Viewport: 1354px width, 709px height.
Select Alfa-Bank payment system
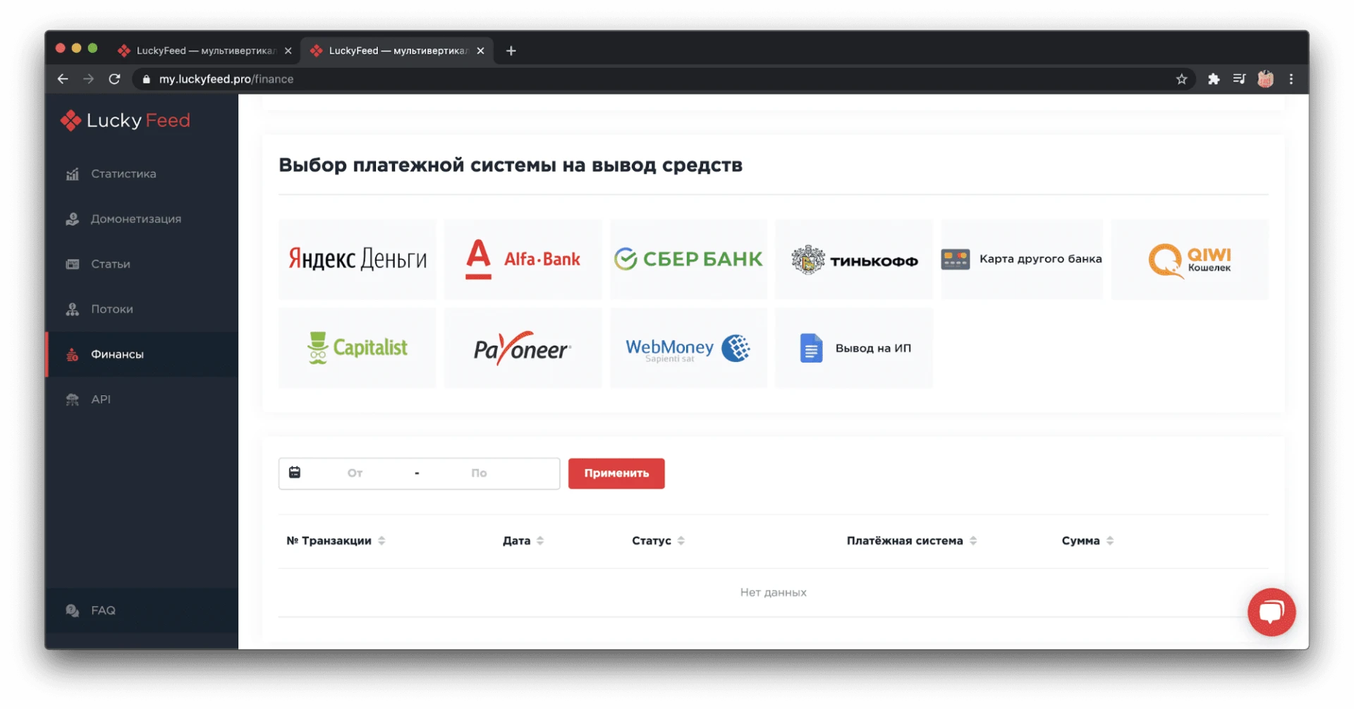[523, 260]
